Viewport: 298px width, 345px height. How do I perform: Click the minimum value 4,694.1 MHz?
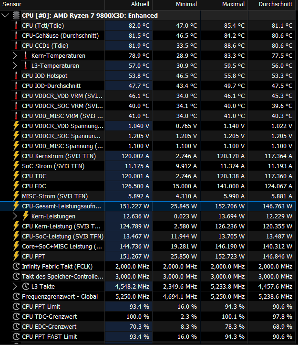tap(180, 297)
